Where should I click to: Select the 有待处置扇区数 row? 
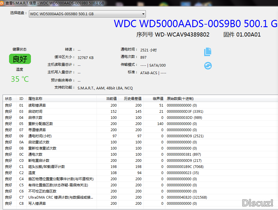tap(140, 185)
